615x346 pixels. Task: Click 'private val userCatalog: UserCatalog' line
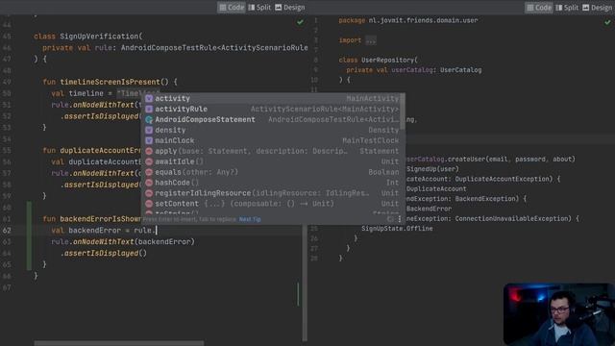[414, 70]
